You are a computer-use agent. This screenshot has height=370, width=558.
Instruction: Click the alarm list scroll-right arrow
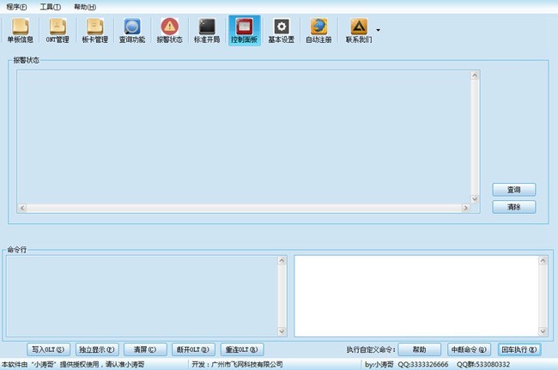tap(465, 208)
